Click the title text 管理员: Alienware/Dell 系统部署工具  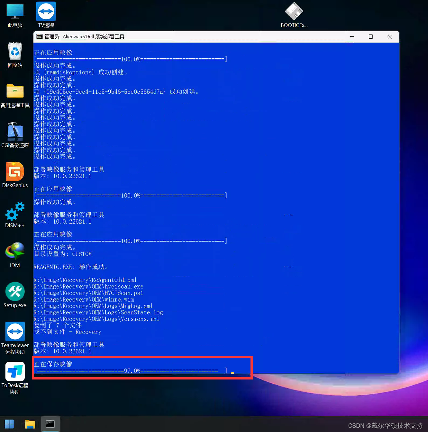tap(84, 37)
